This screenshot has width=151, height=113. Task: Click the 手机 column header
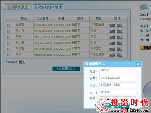pyautogui.click(x=61, y=18)
